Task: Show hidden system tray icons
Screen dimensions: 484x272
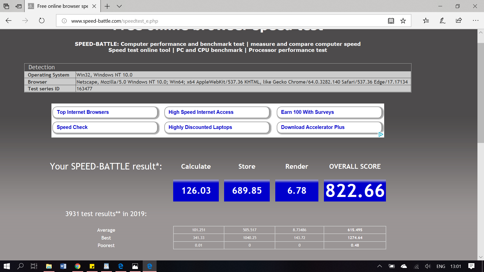Action: [x=379, y=266]
